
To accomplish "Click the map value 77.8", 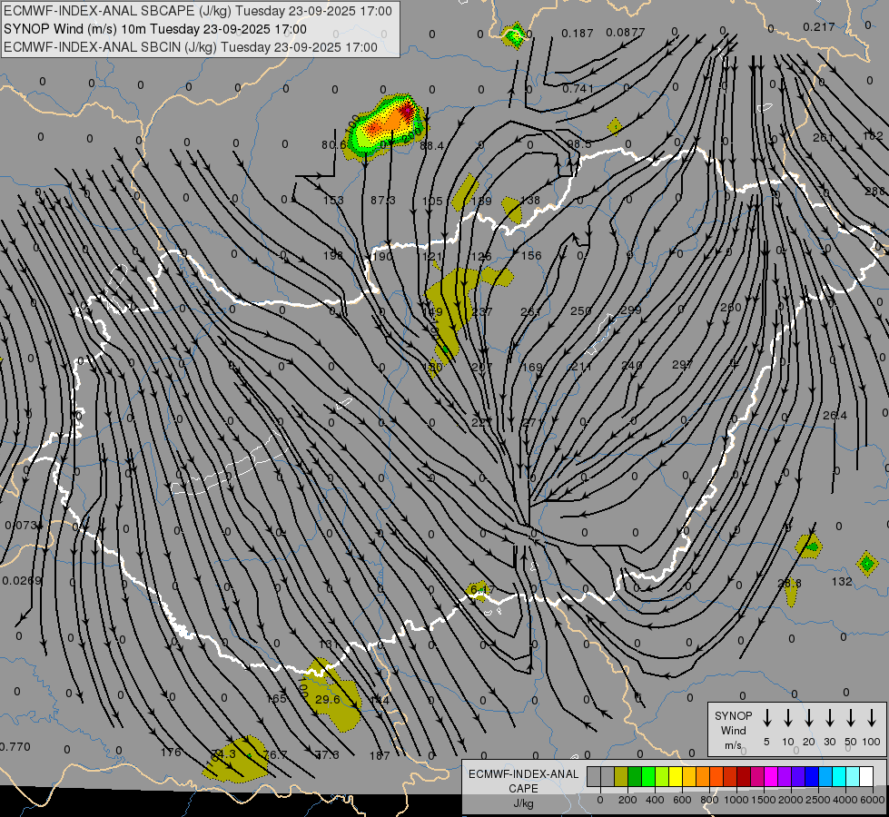I will (327, 754).
